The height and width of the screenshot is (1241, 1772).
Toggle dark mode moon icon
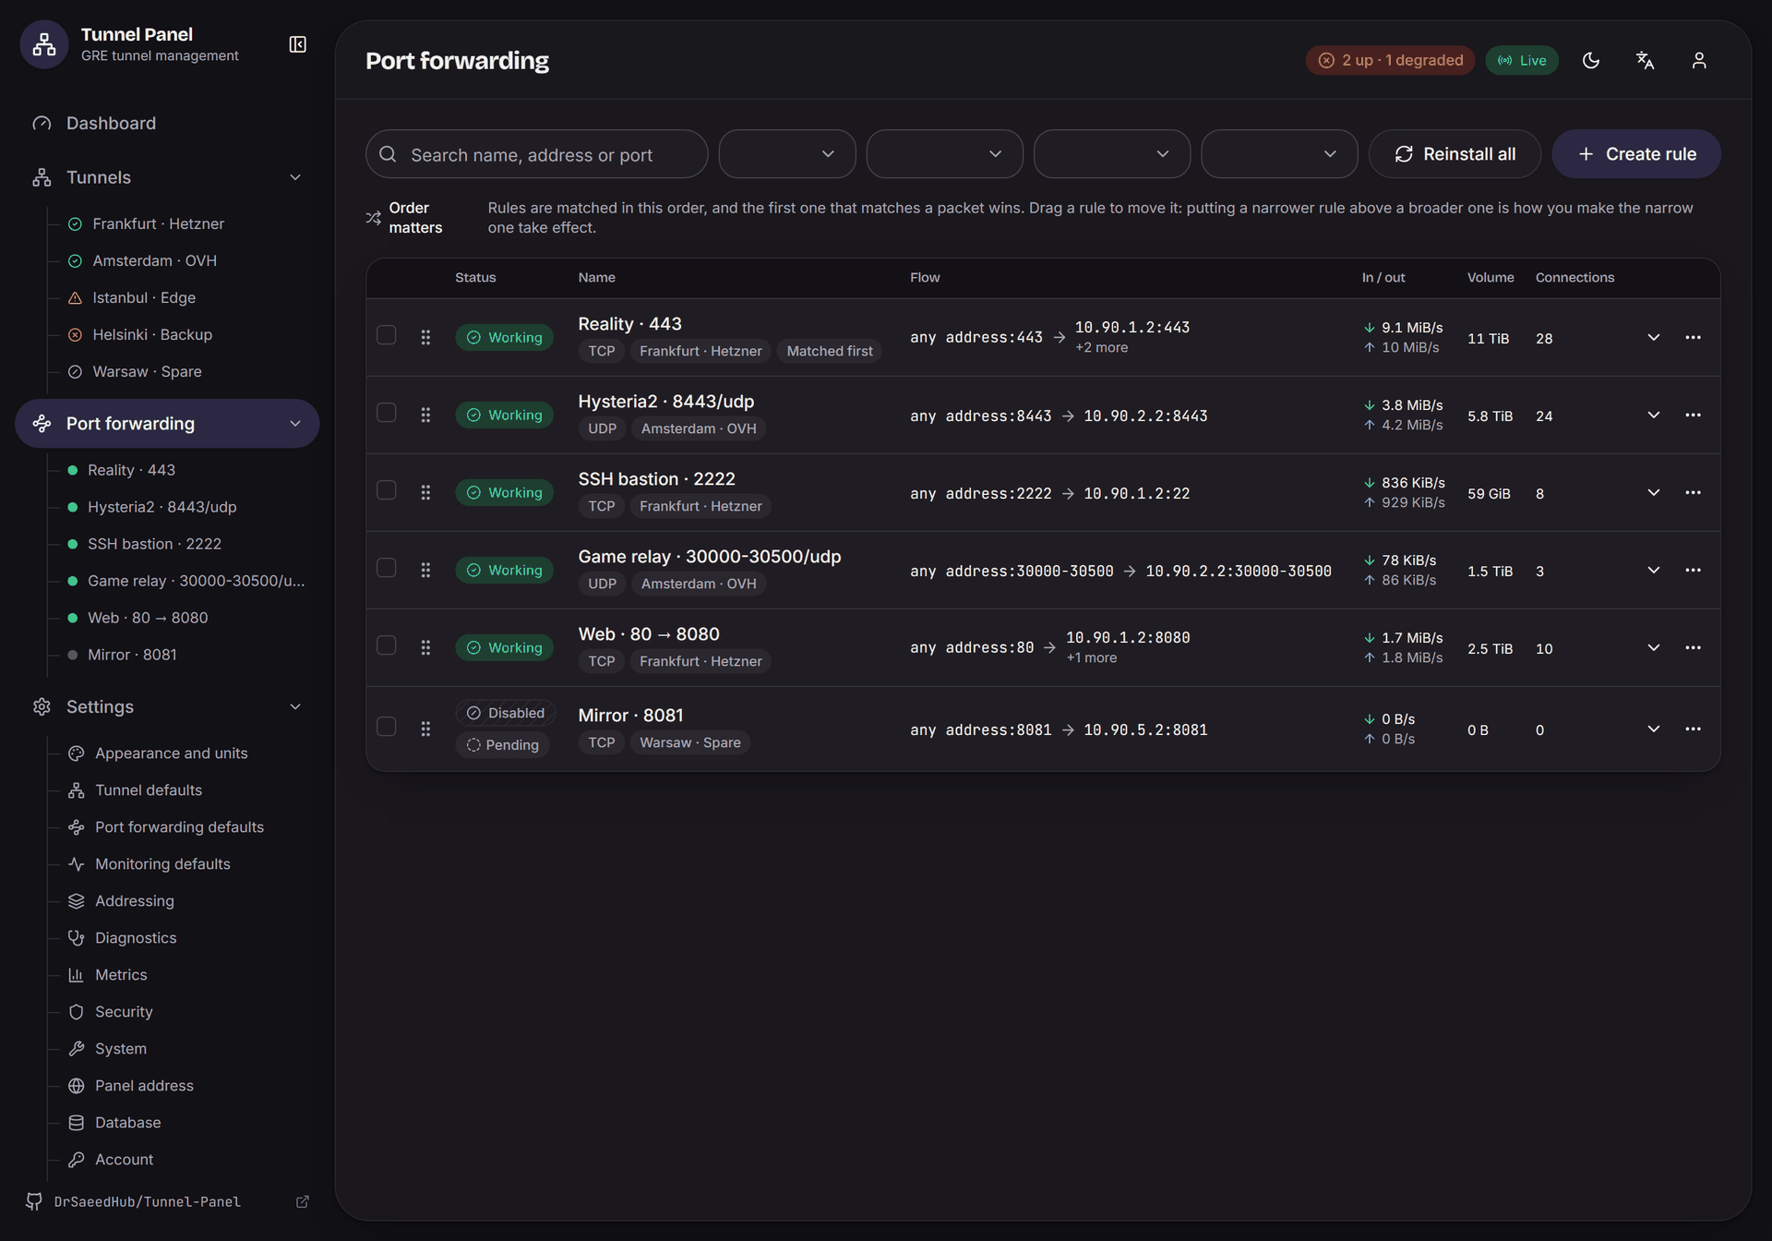(x=1591, y=60)
